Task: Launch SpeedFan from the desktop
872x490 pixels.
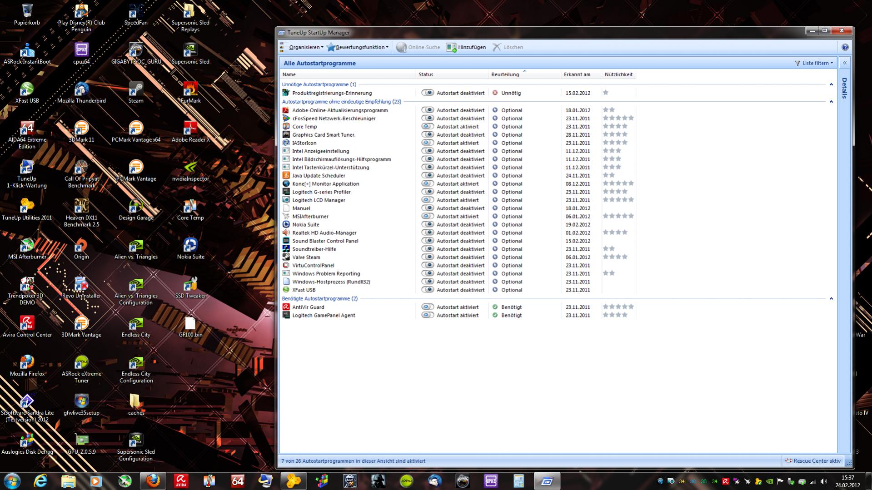Action: (x=136, y=14)
